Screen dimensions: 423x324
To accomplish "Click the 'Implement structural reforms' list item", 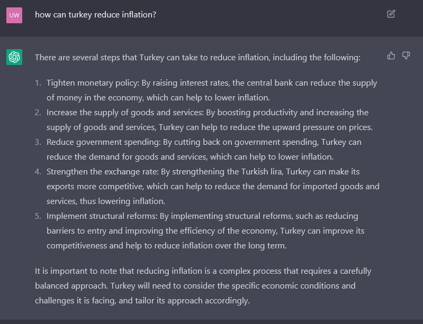I will (x=205, y=230).
